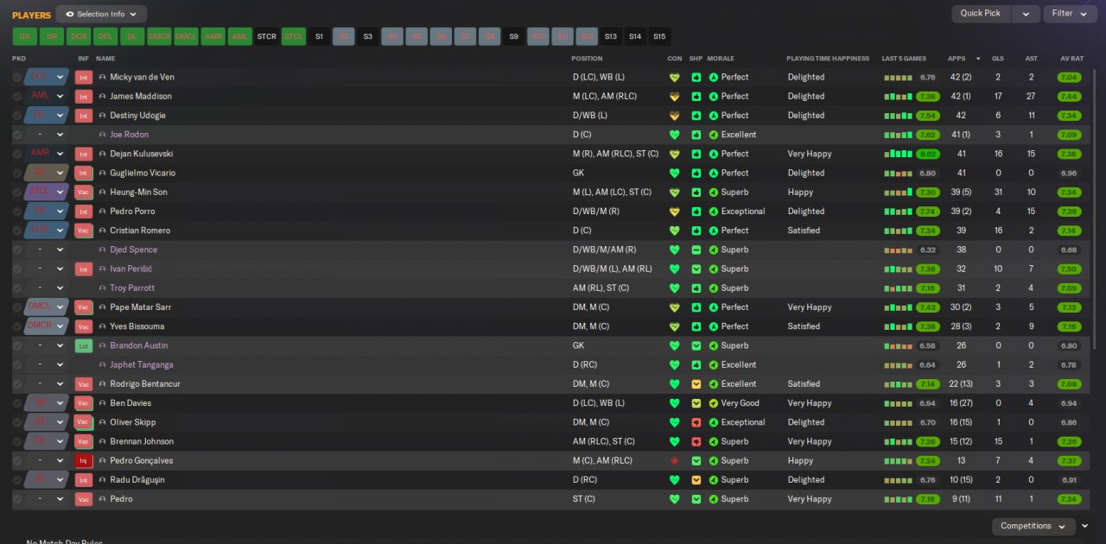The width and height of the screenshot is (1106, 544).
Task: Open the Filter dropdown
Action: pos(1070,14)
